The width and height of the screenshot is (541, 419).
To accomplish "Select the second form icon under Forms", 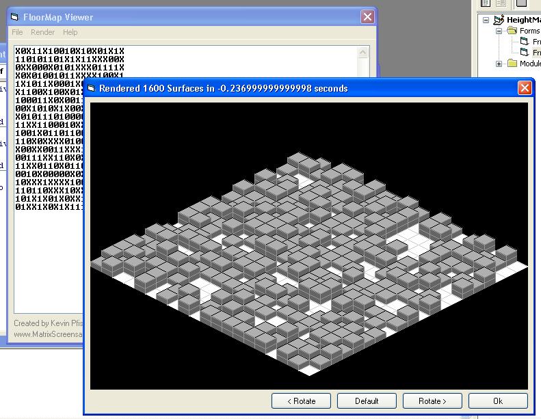I will pos(525,53).
